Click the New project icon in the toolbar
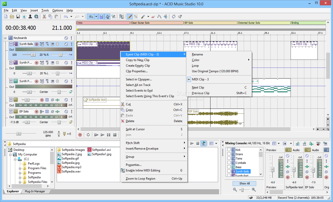Viewport: 333px width, 202px height. (x=6, y=17)
